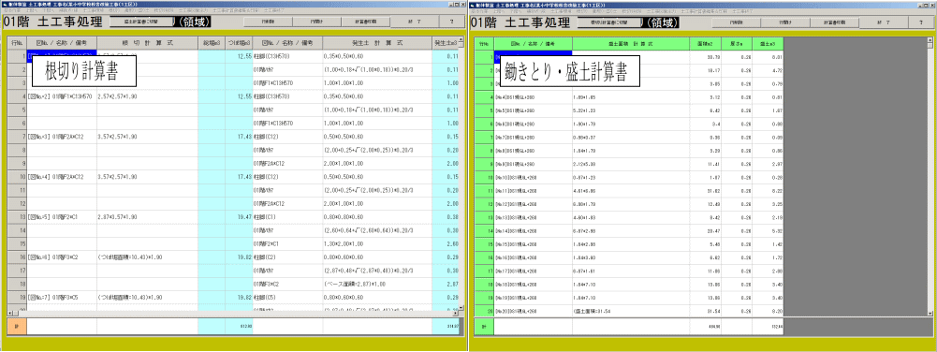Click 終了 button in right window
Image resolution: width=937 pixels, height=352 pixels.
pos(884,22)
